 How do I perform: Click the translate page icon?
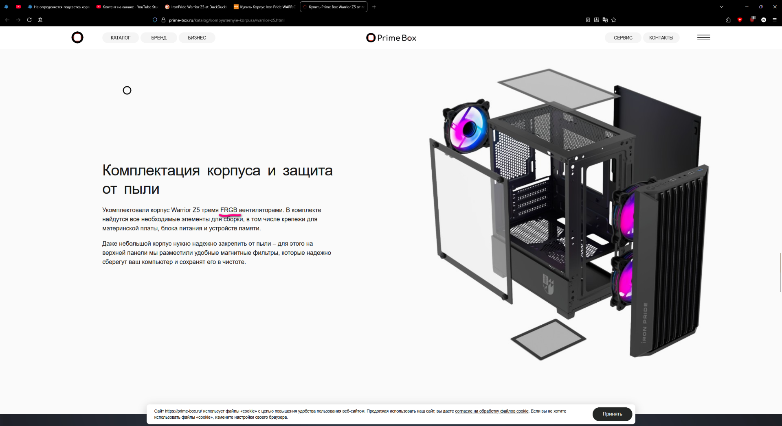pyautogui.click(x=605, y=20)
